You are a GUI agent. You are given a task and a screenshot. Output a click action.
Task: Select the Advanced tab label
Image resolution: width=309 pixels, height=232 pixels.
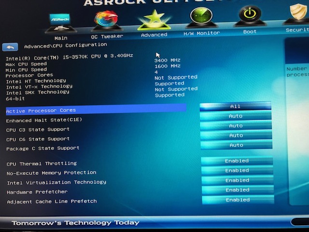[154, 35]
